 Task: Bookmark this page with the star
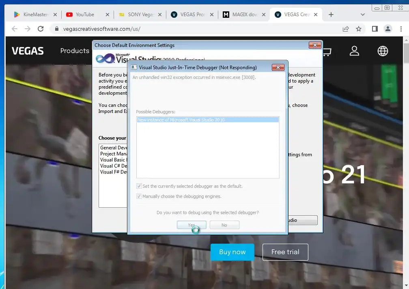(x=359, y=29)
